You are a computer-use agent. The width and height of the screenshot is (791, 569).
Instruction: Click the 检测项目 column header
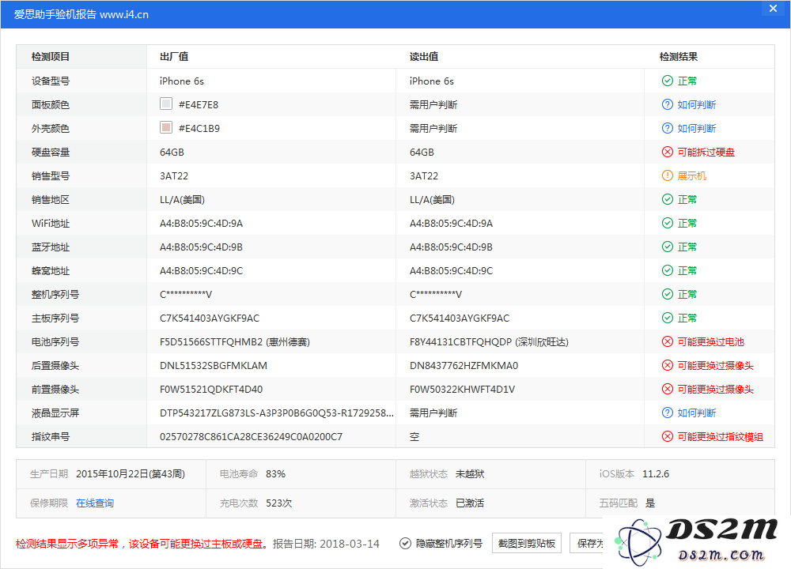51,56
